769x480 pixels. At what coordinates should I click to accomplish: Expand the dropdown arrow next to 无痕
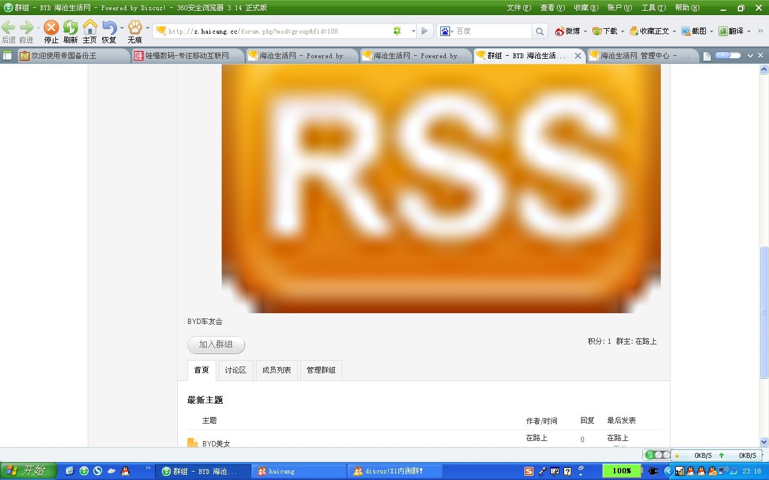pos(148,28)
